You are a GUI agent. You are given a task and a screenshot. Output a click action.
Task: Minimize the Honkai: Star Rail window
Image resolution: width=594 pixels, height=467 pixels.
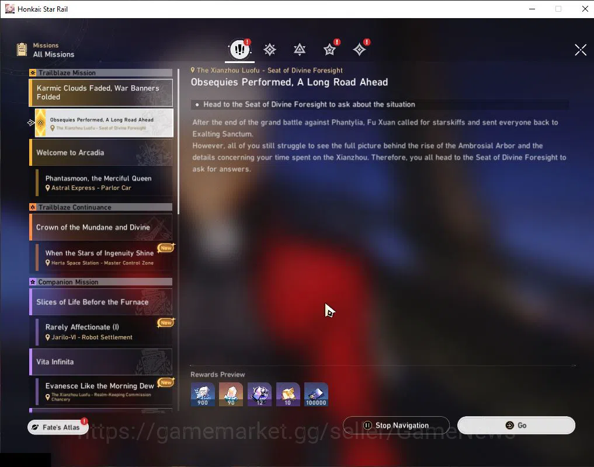click(532, 9)
